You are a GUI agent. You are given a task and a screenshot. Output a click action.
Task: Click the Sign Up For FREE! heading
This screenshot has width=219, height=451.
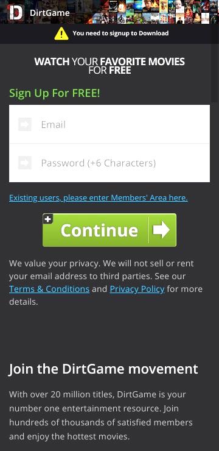[55, 93]
